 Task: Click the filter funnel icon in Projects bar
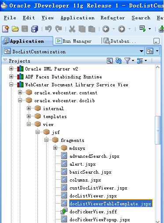(127, 61)
